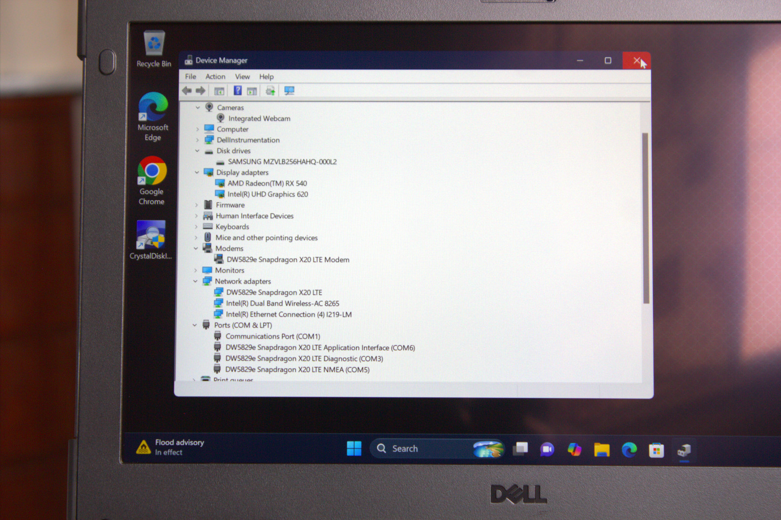Open the File menu
Image resolution: width=781 pixels, height=520 pixels.
pyautogui.click(x=190, y=77)
